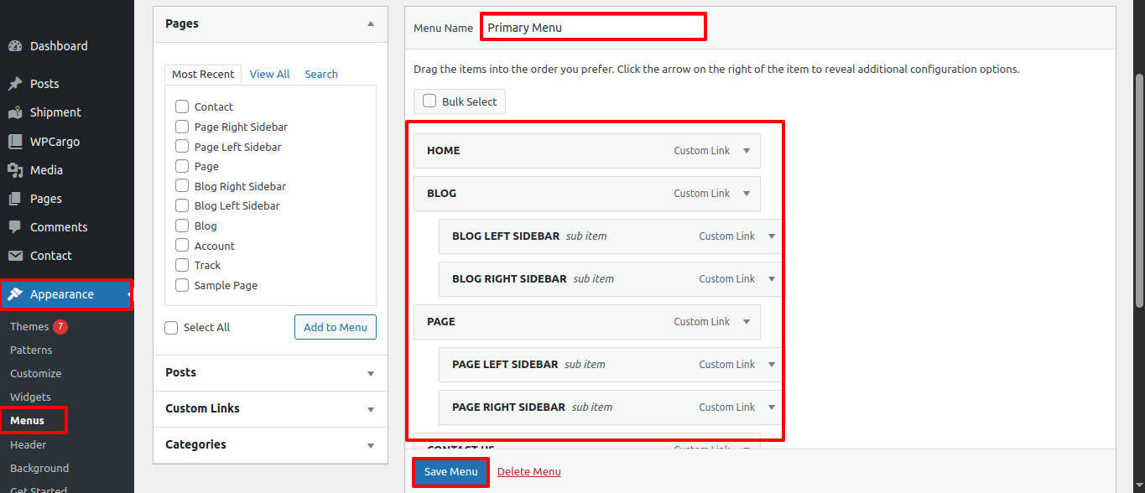Enable the Bulk Select checkbox

(x=429, y=101)
